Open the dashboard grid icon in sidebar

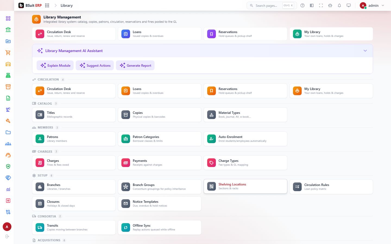click(x=8, y=18)
